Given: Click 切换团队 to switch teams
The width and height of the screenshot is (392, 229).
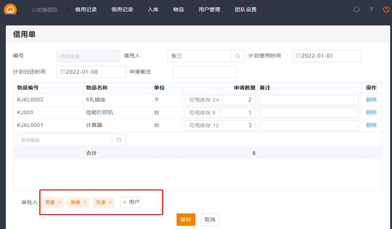Looking at the screenshot, I should (x=45, y=10).
